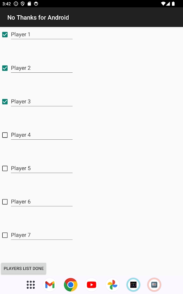Open Google Photos pinwheel icon
This screenshot has height=294, width=183.
(x=112, y=285)
